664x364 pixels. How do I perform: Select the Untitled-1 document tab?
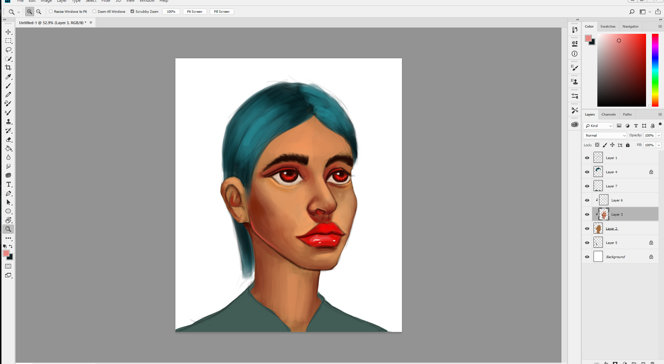[x=52, y=23]
